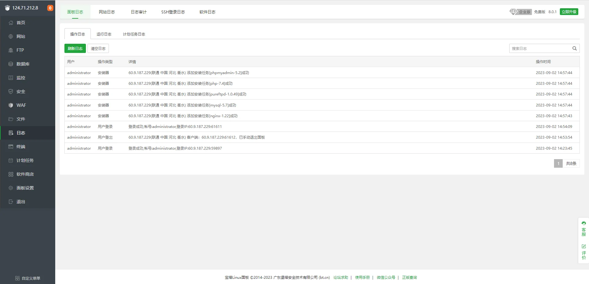Click timestamp 2023-09-02 14:54:09

coord(554,127)
